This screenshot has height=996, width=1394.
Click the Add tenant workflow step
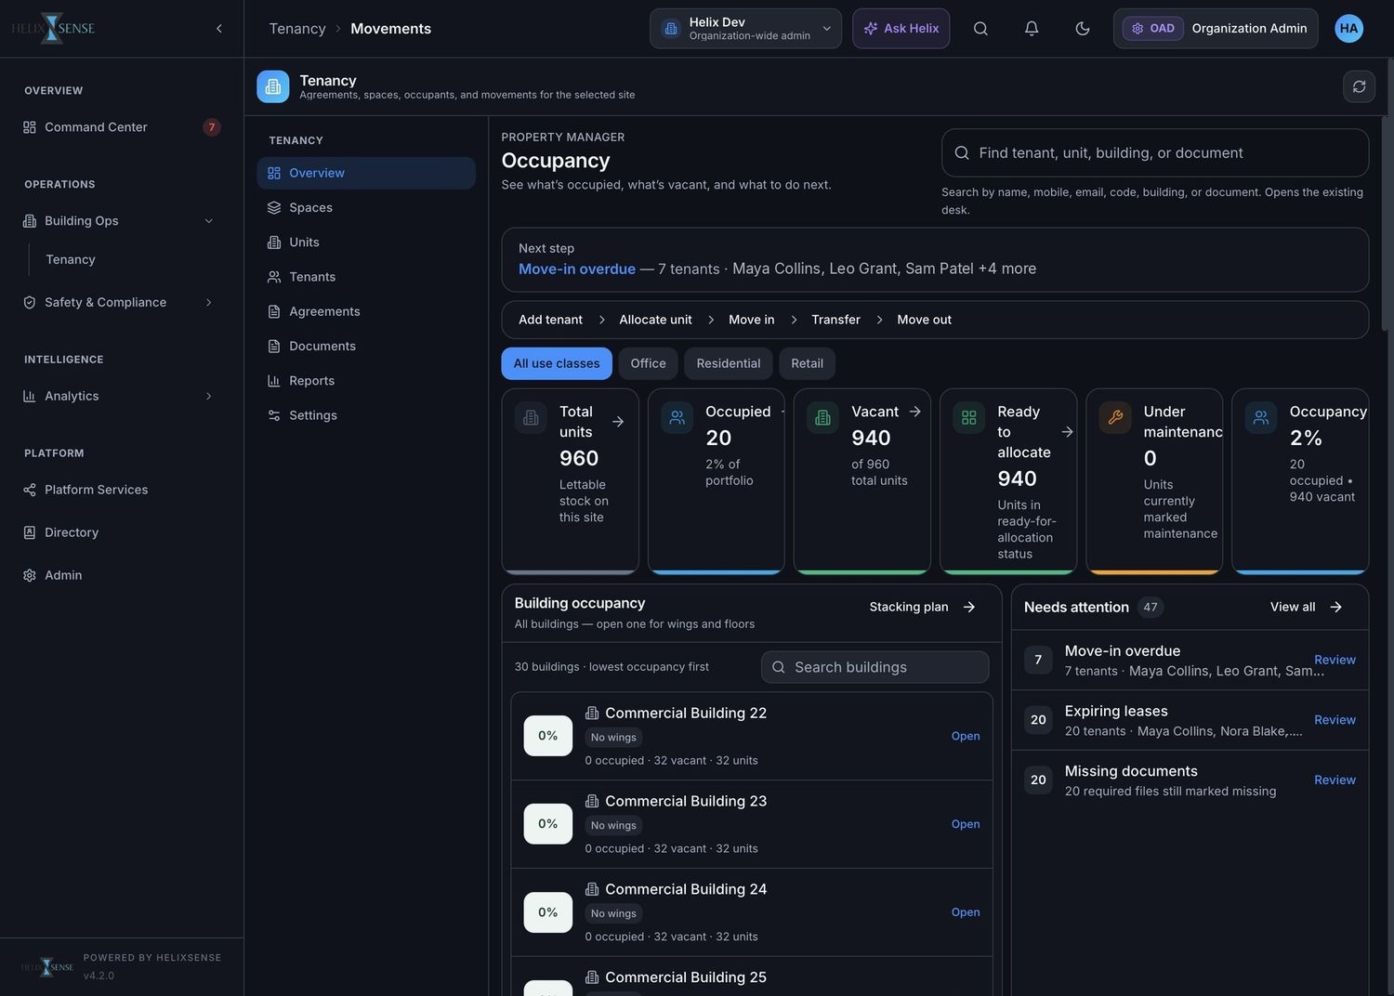coord(550,320)
